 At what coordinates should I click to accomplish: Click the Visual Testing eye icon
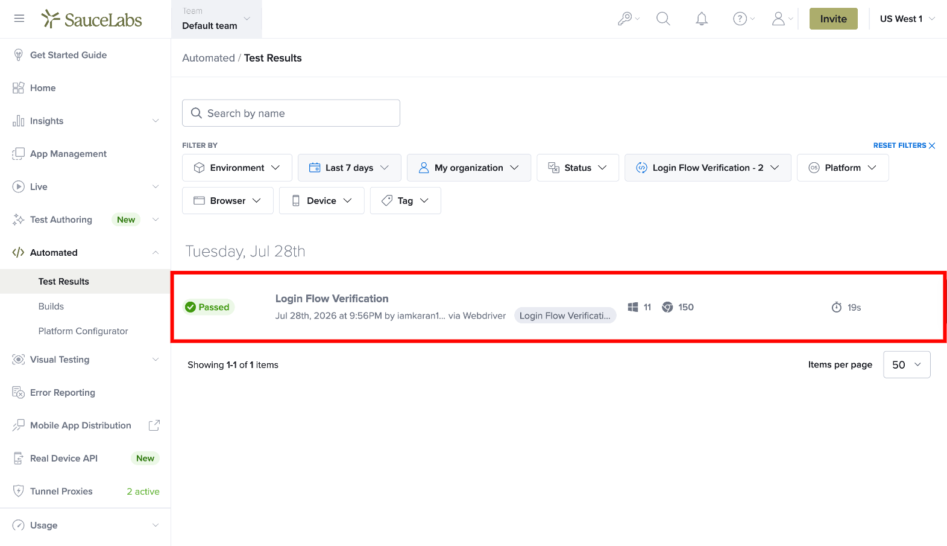pos(19,360)
